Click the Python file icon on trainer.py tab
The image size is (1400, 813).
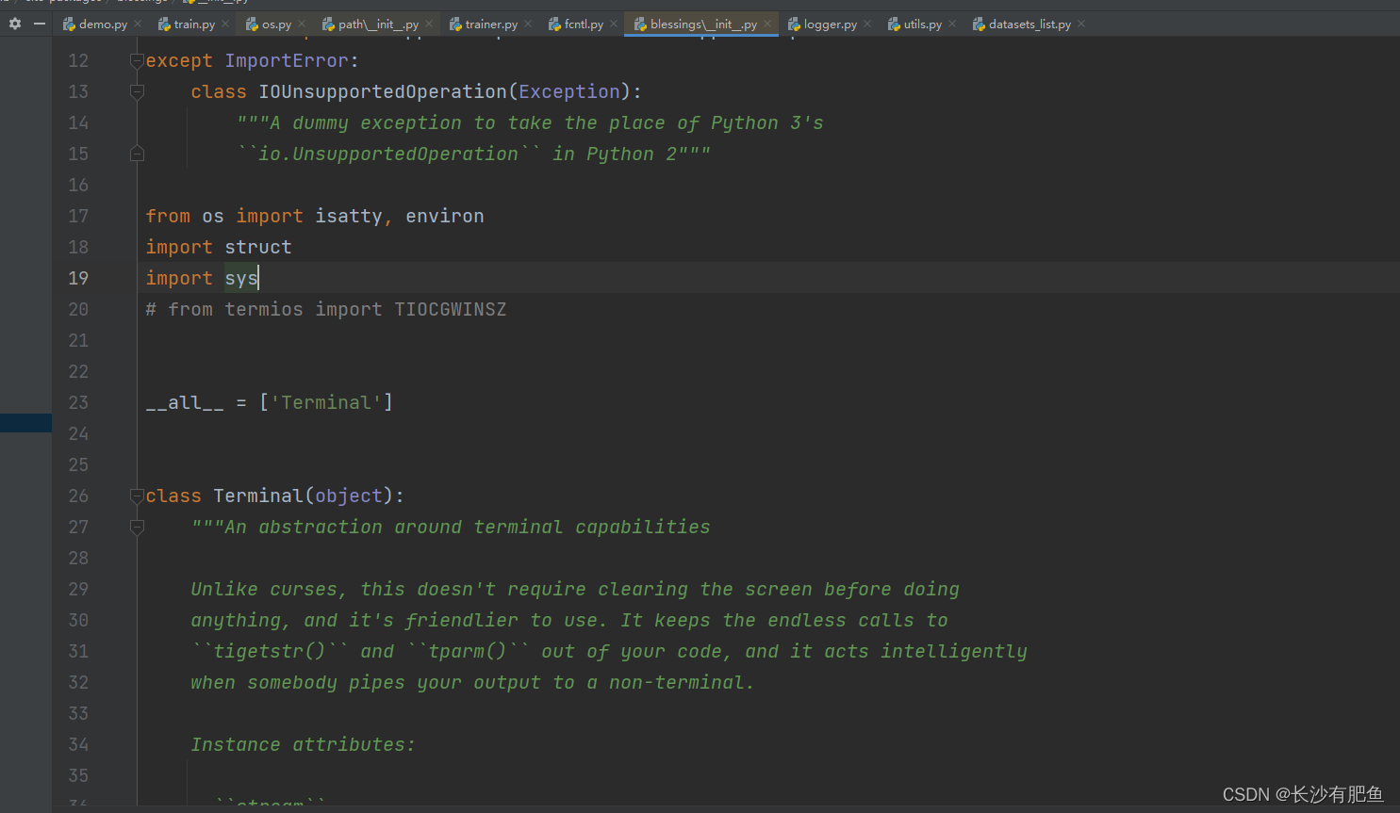pyautogui.click(x=455, y=24)
